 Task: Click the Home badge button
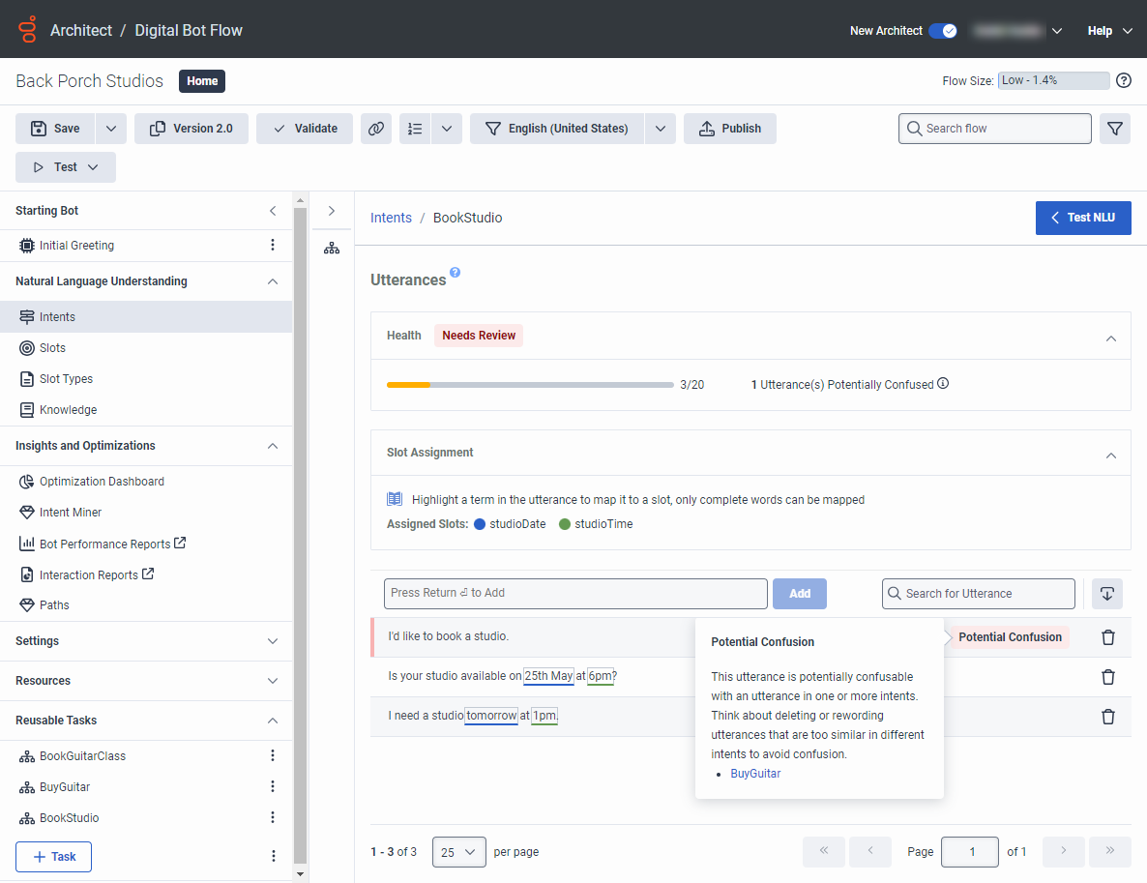[202, 81]
